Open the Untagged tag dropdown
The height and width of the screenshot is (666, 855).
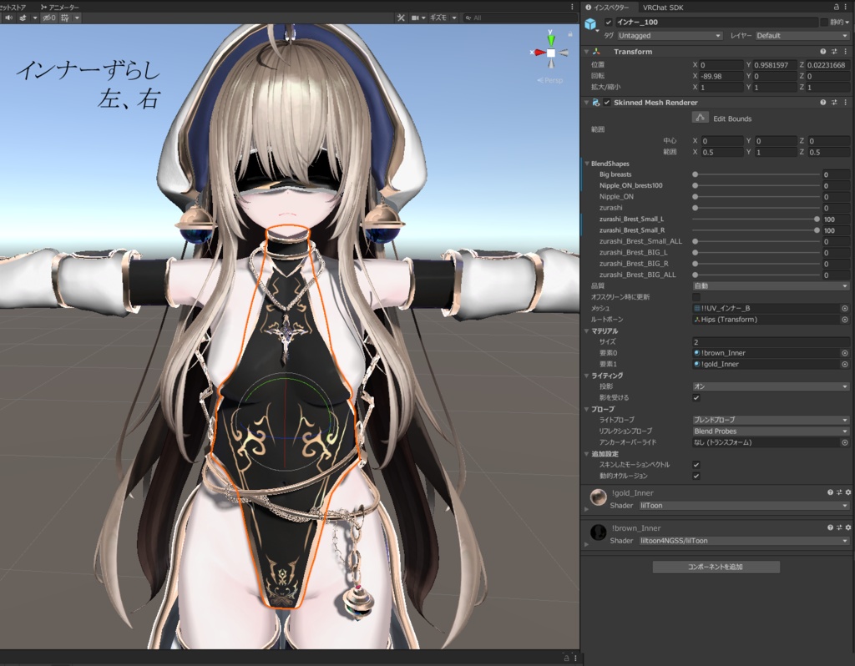pyautogui.click(x=669, y=35)
